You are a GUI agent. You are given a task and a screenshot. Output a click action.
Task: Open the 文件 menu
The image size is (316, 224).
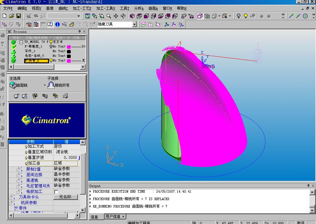pyautogui.click(x=8, y=8)
